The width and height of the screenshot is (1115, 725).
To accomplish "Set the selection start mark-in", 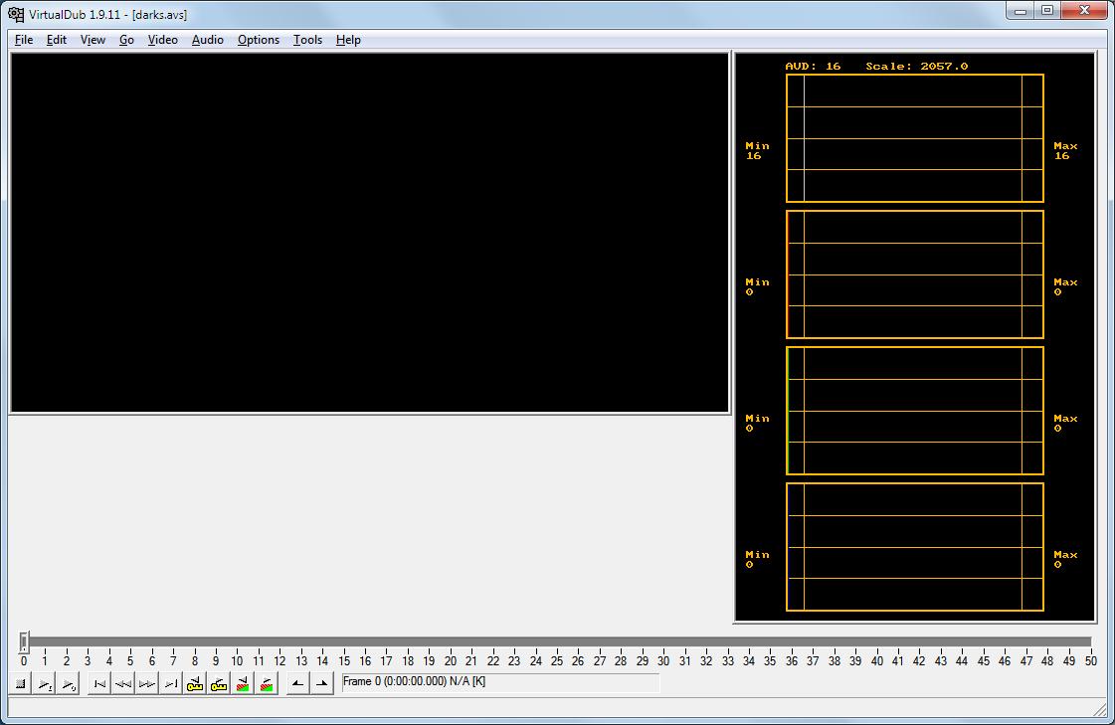I will pyautogui.click(x=298, y=684).
